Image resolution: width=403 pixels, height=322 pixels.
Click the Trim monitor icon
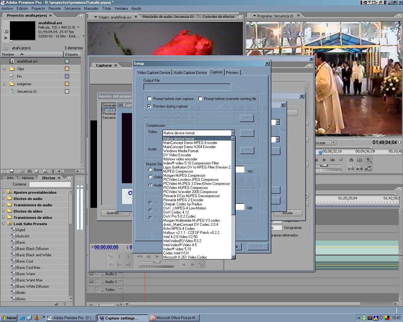[x=368, y=168]
